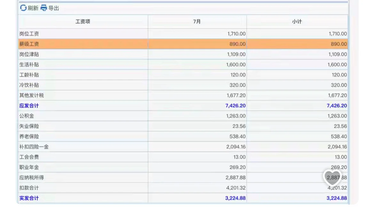Image resolution: width=374 pixels, height=210 pixels.
Task: Click the 岗位津贴 row label
Action: click(x=29, y=54)
